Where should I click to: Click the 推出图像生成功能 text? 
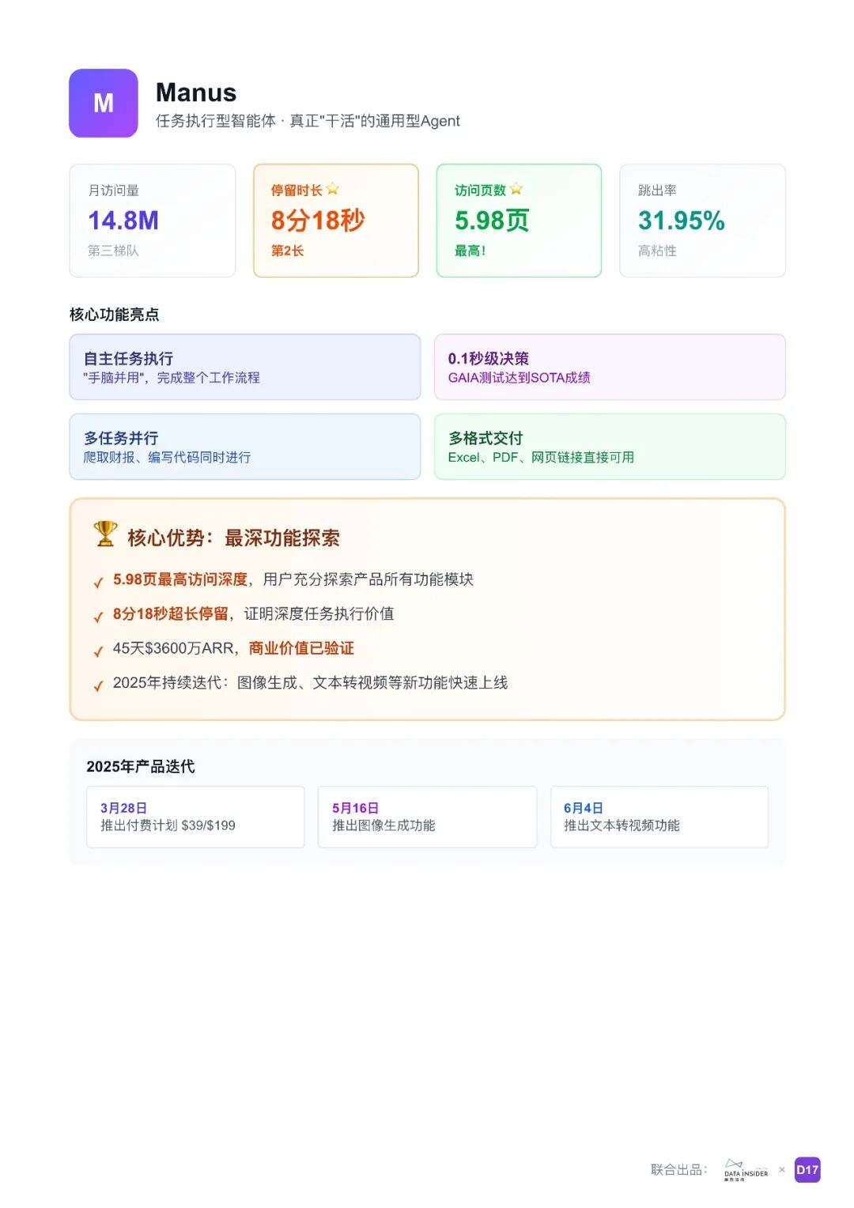[x=384, y=825]
